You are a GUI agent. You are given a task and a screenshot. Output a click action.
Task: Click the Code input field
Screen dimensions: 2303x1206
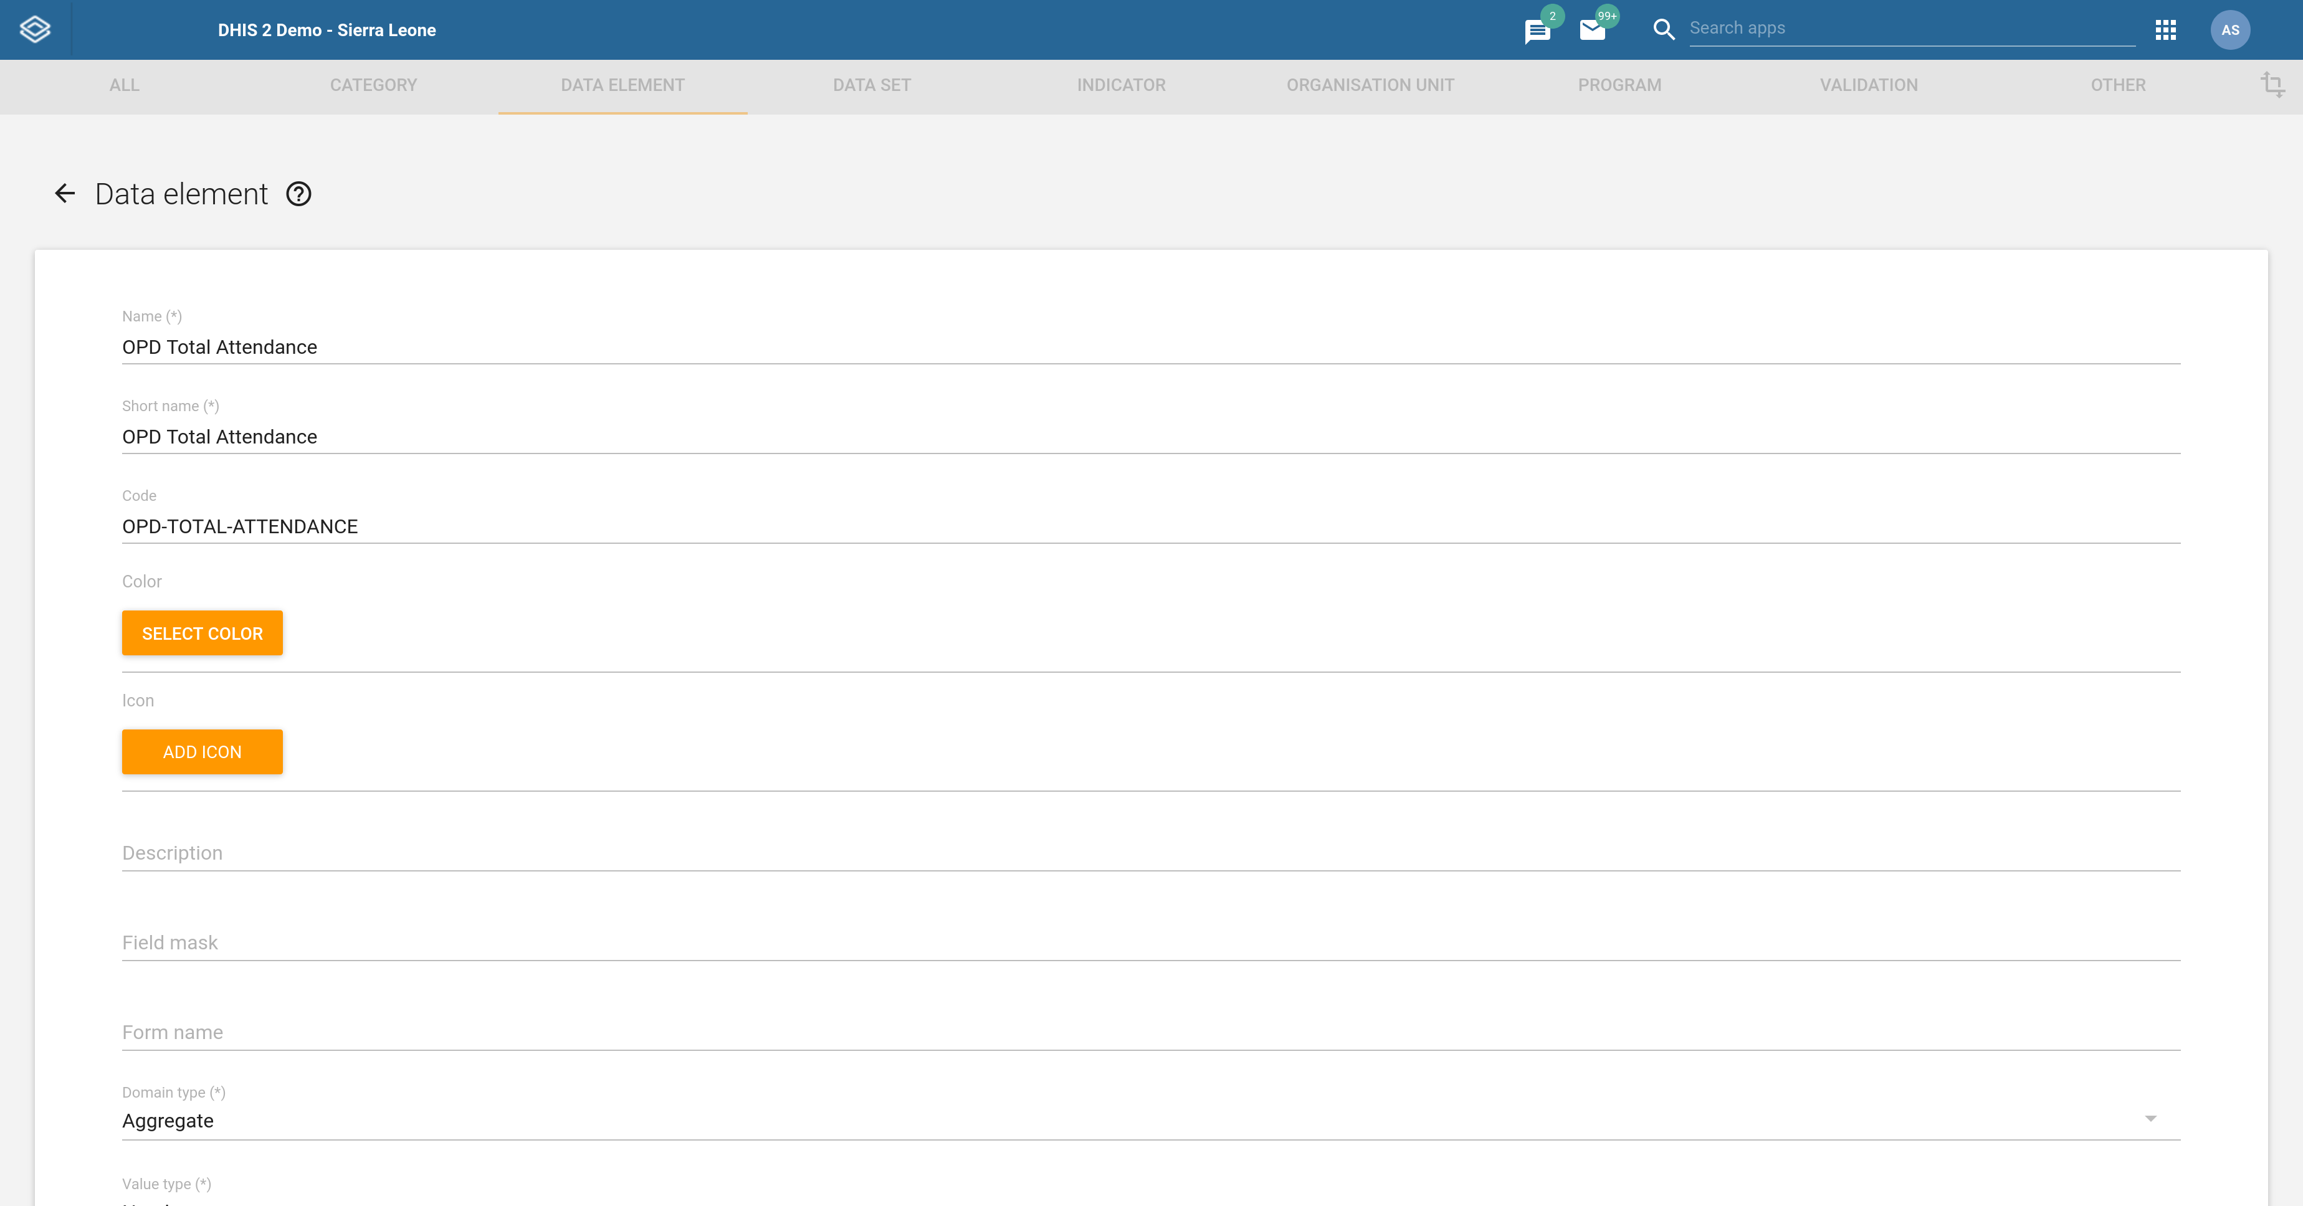coord(1151,525)
